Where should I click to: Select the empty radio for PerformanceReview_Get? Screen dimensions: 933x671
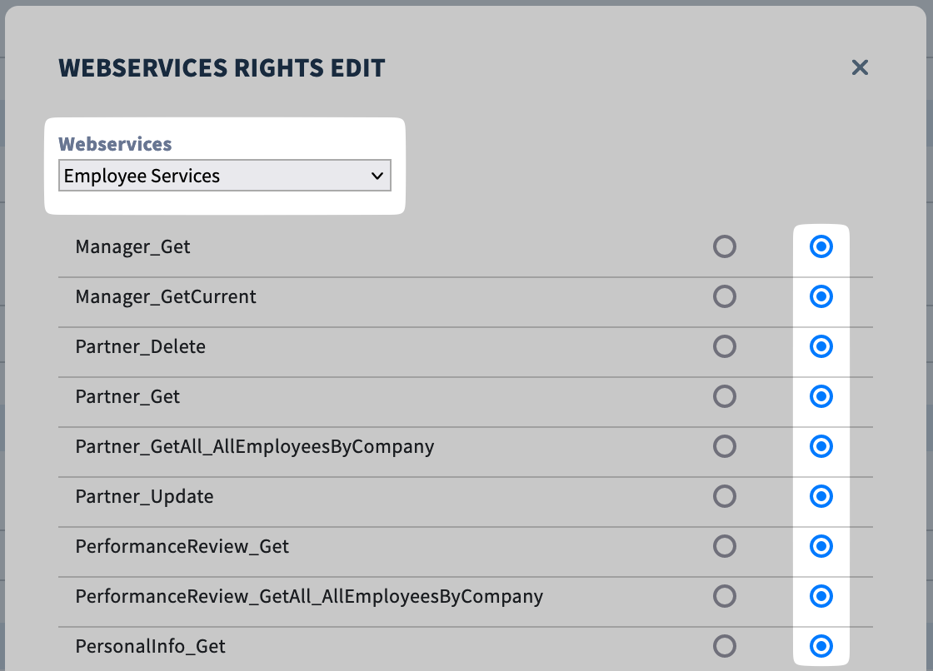725,546
